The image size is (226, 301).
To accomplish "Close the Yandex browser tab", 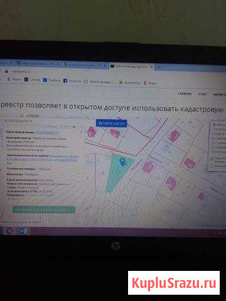I will (x=105, y=66).
